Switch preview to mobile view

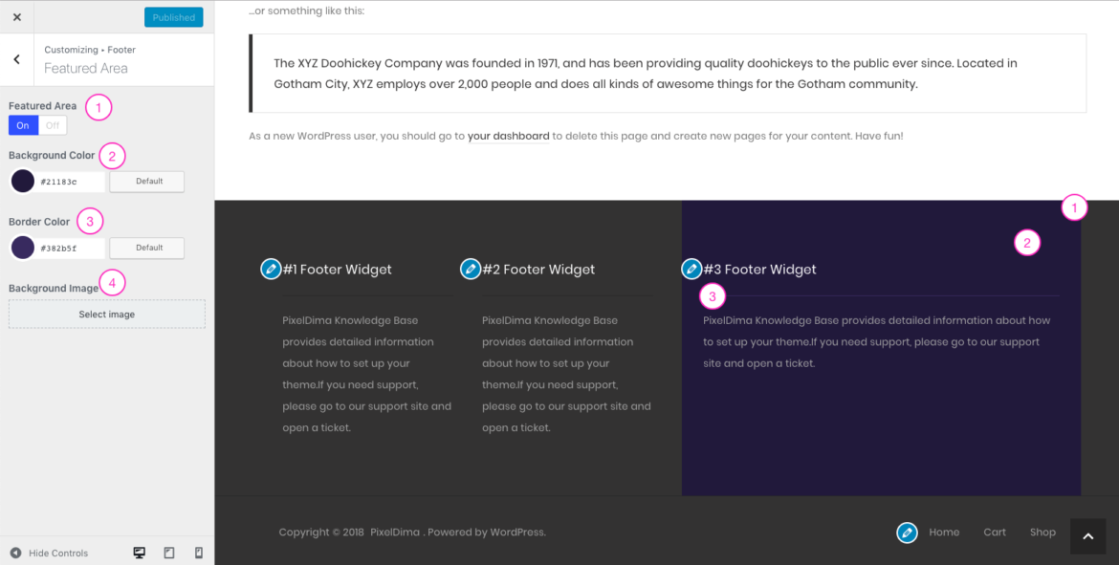(x=198, y=553)
